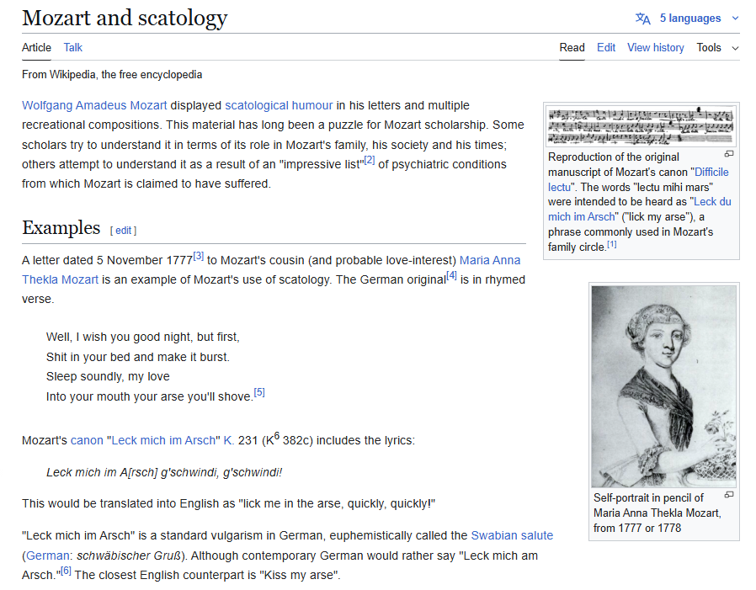The height and width of the screenshot is (590, 756).
Task: Click citation reference [1] in caption
Action: click(612, 244)
